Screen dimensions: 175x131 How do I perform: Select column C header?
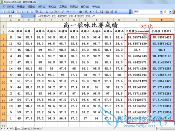(x=29, y=20)
